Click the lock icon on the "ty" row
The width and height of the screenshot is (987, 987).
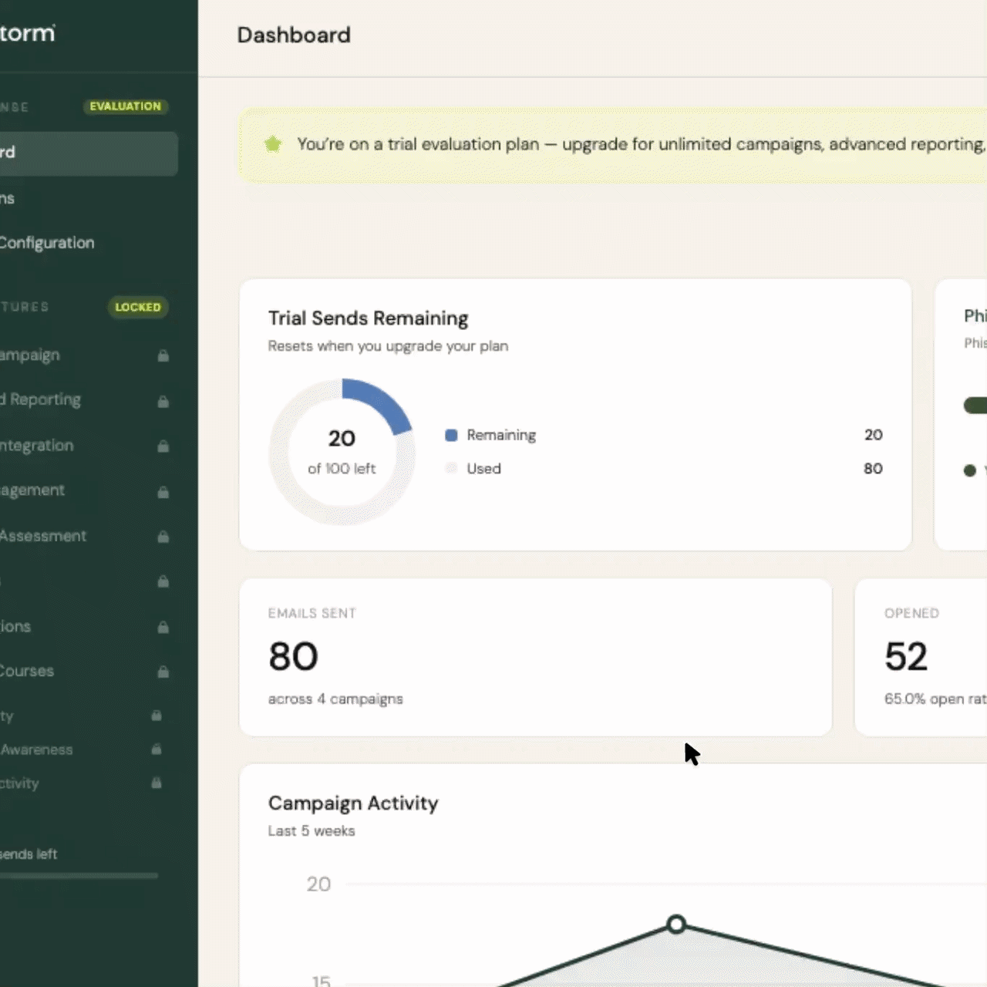(x=157, y=716)
